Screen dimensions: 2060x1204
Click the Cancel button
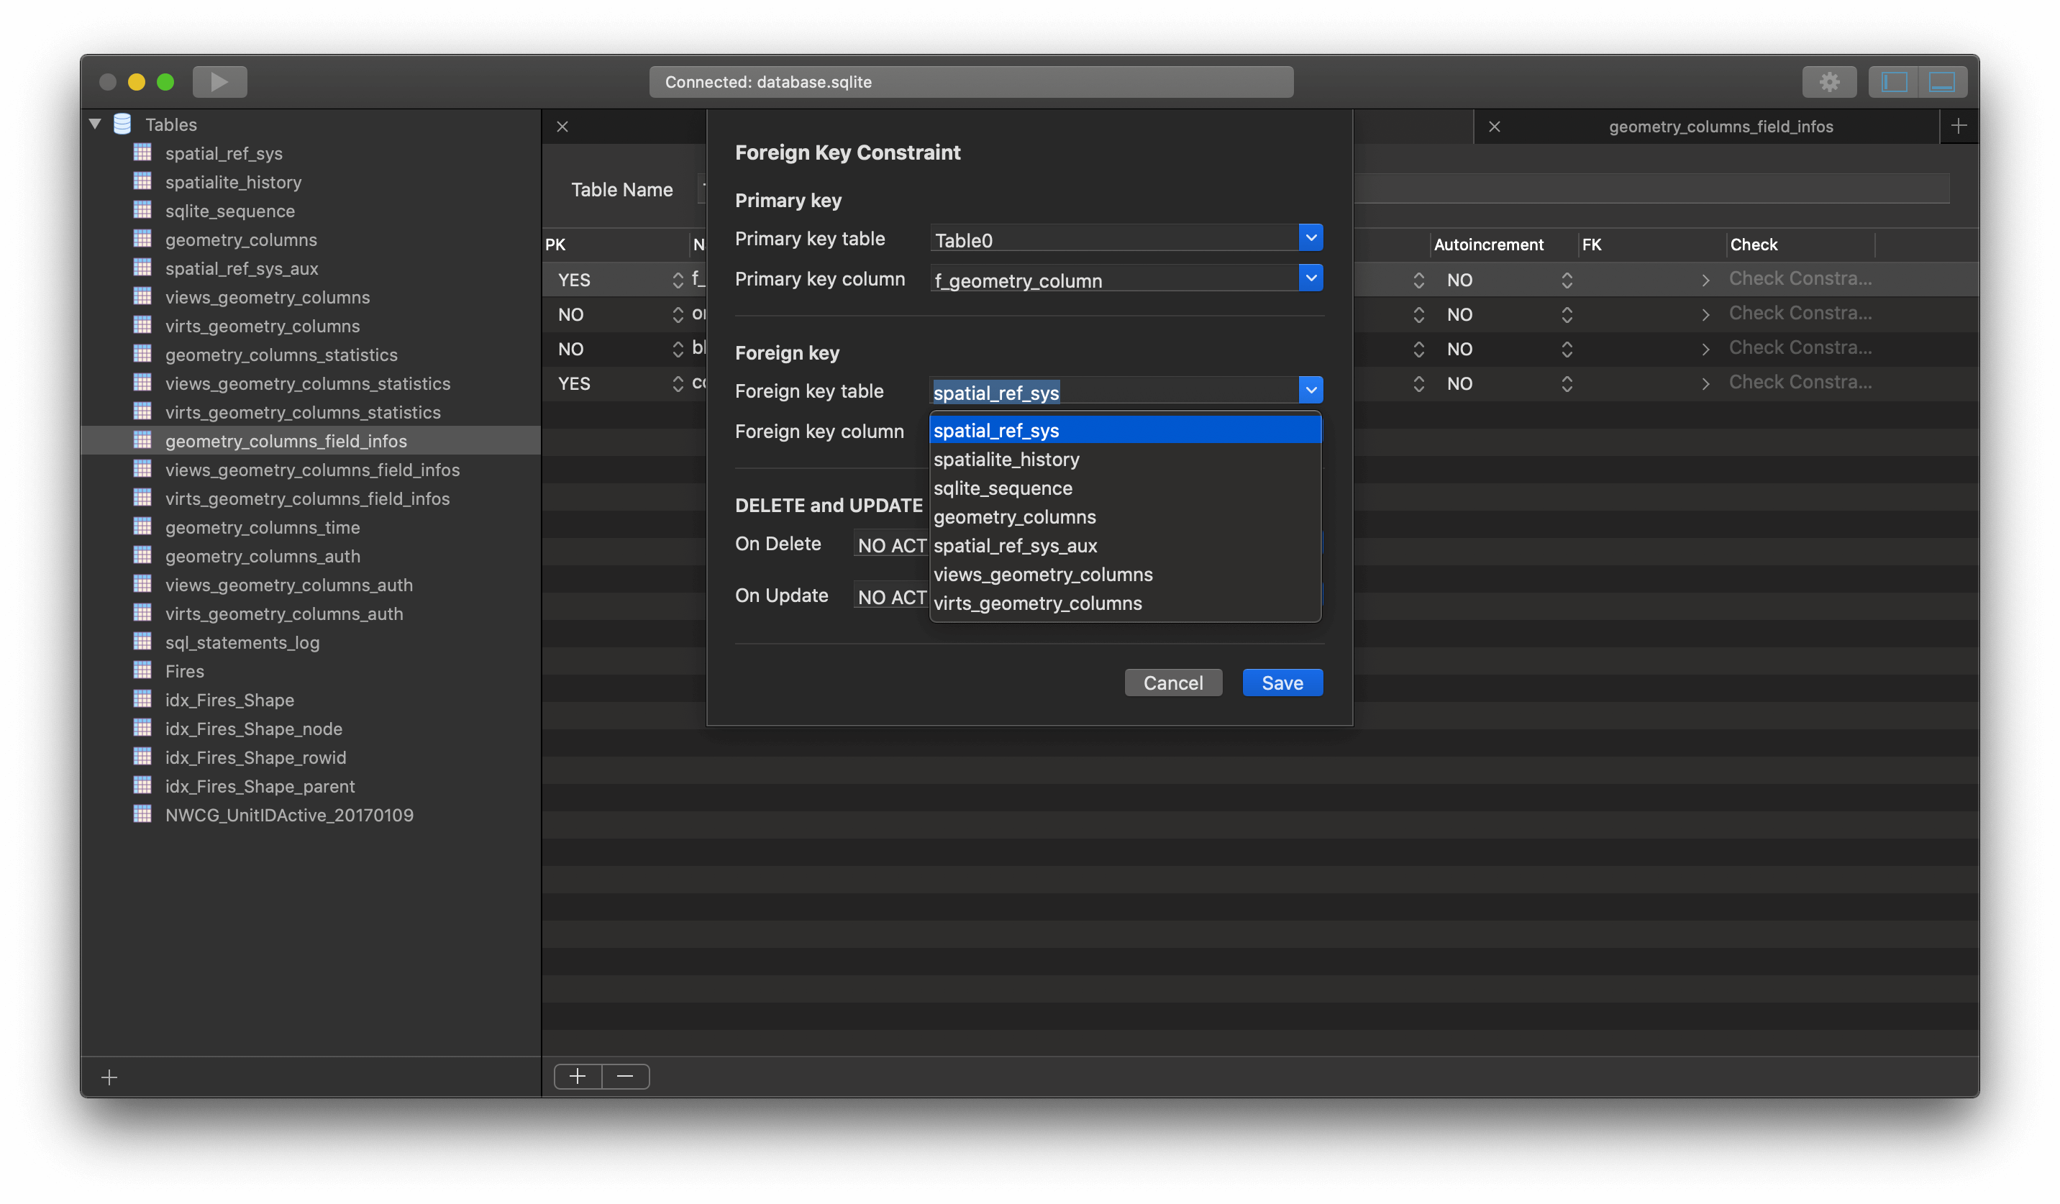(1172, 683)
